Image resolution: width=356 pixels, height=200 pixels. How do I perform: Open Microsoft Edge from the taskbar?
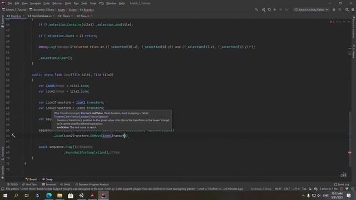click(x=48, y=196)
